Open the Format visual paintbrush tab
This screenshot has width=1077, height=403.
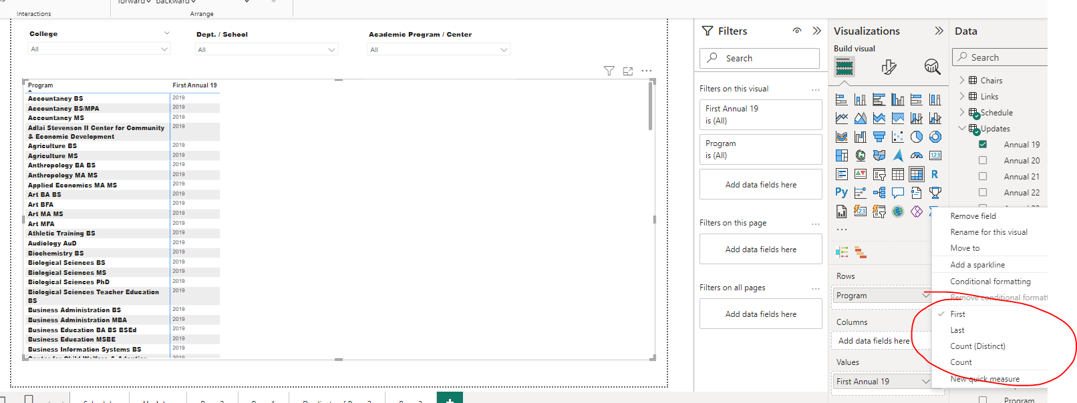pos(889,67)
